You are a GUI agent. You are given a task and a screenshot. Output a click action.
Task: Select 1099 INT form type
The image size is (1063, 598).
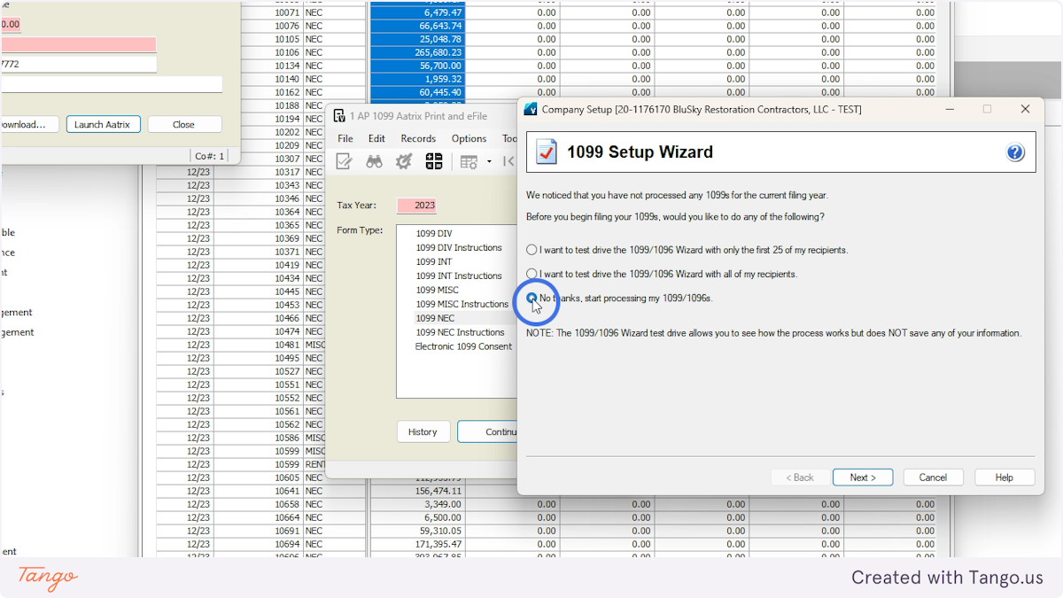coord(434,262)
